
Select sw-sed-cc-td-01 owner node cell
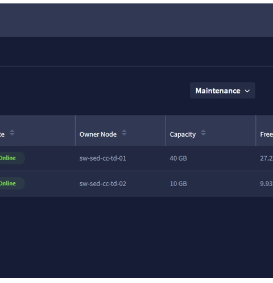(103, 158)
